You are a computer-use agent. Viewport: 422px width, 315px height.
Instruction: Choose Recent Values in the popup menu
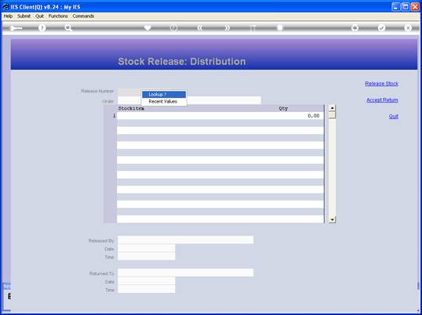tap(164, 102)
